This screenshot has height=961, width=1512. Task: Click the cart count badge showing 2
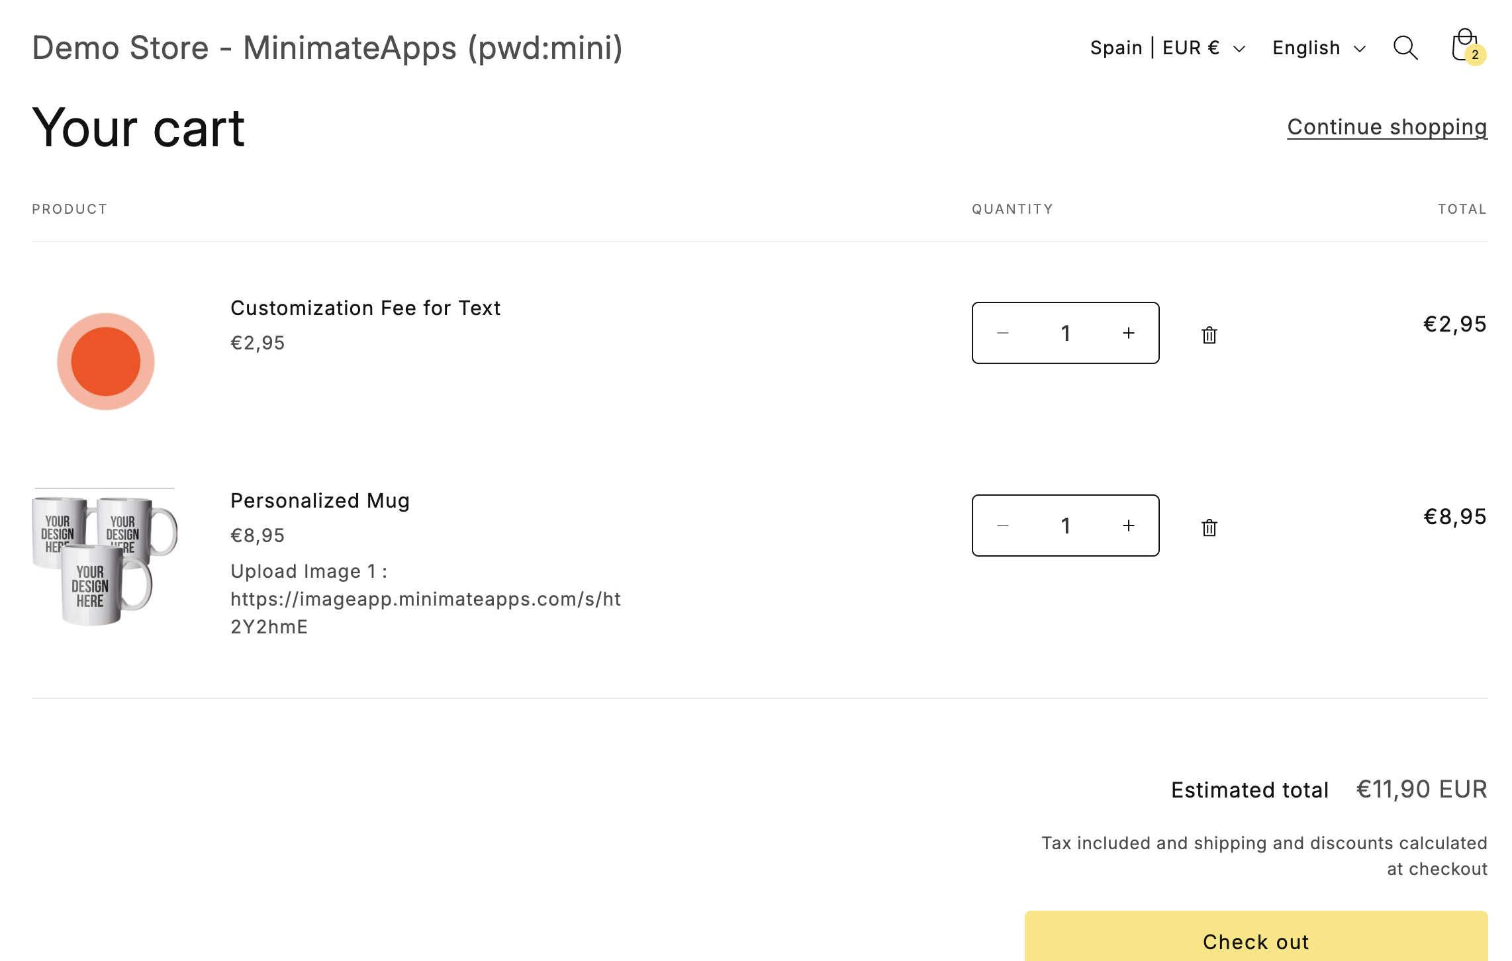[x=1476, y=55]
